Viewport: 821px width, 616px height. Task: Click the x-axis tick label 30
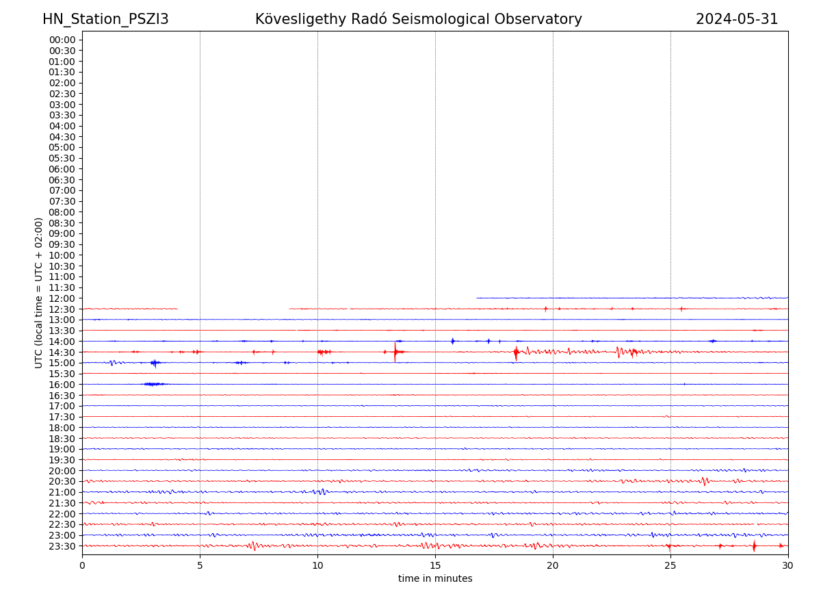[x=787, y=565]
